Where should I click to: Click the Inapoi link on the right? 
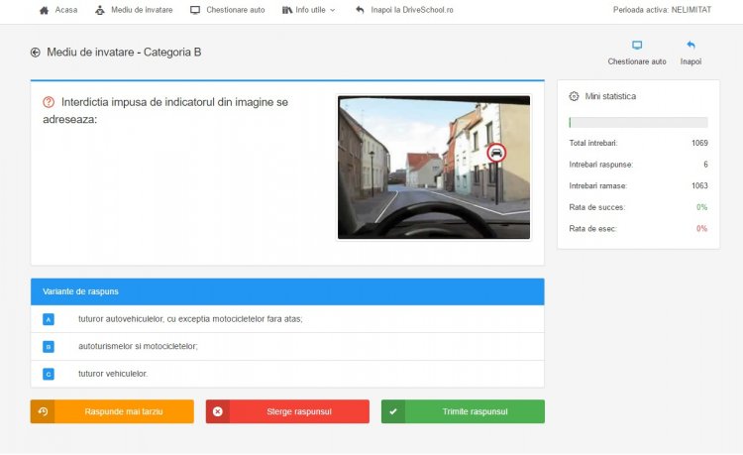click(690, 61)
